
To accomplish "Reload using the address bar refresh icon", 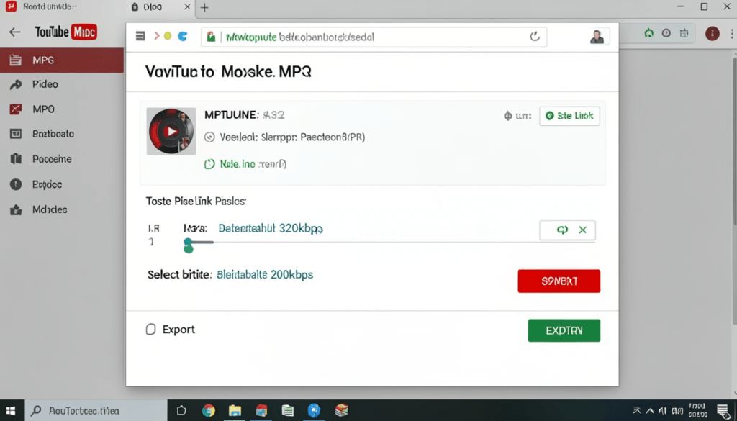I will [x=535, y=37].
